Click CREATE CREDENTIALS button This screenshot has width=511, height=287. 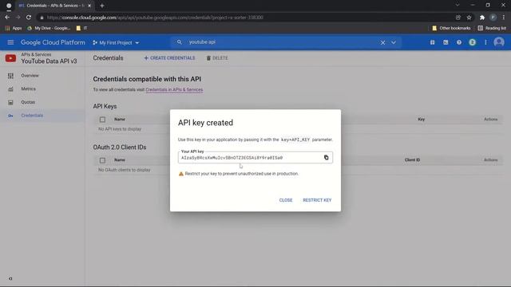169,58
